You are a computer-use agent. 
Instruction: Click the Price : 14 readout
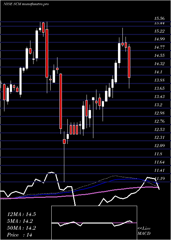point(20,235)
